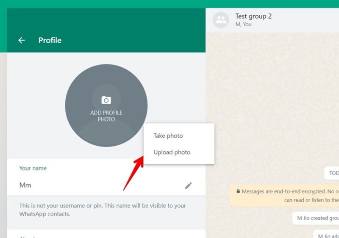
Task: Choose Take photo from the menu
Action: pyautogui.click(x=168, y=136)
